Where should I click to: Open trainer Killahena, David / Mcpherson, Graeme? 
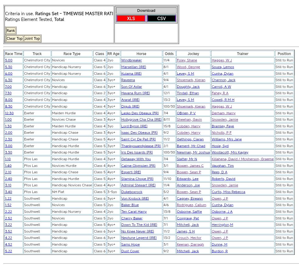pyautogui.click(x=243, y=159)
